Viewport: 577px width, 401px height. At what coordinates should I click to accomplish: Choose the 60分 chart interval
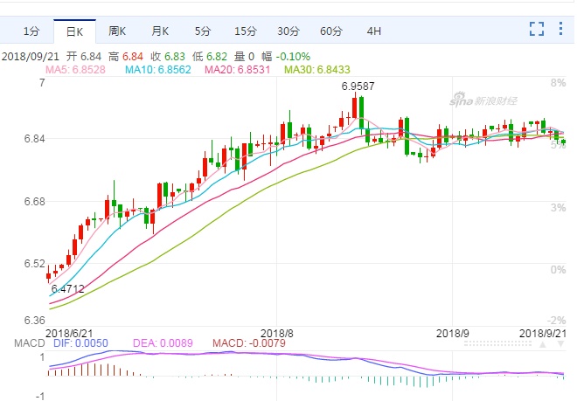click(331, 31)
